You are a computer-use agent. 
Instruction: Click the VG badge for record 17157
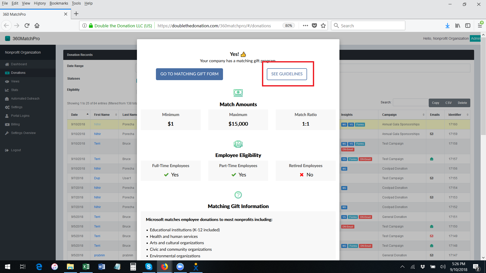(344, 159)
